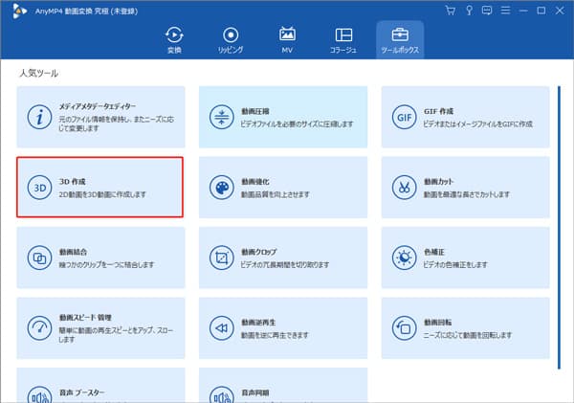
Task: Select the 3D 作成 icon
Action: click(x=40, y=187)
